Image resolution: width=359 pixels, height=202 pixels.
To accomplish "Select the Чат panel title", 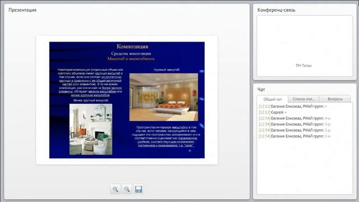I will pos(261,90).
